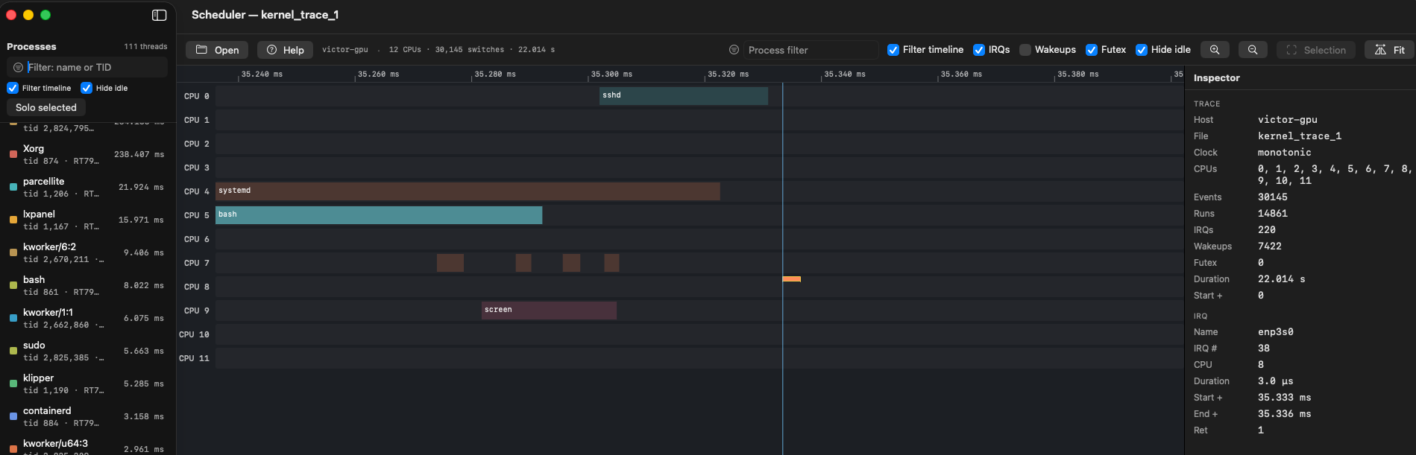
Task: Click the Zoom out magnifier icon
Action: (1253, 50)
